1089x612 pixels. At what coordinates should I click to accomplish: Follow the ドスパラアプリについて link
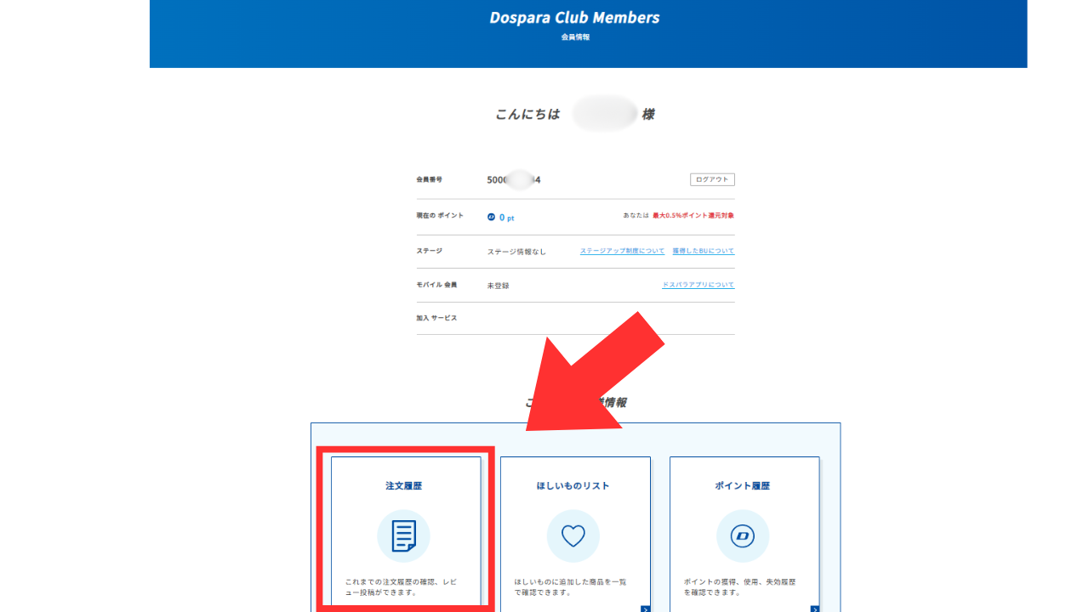coord(698,285)
